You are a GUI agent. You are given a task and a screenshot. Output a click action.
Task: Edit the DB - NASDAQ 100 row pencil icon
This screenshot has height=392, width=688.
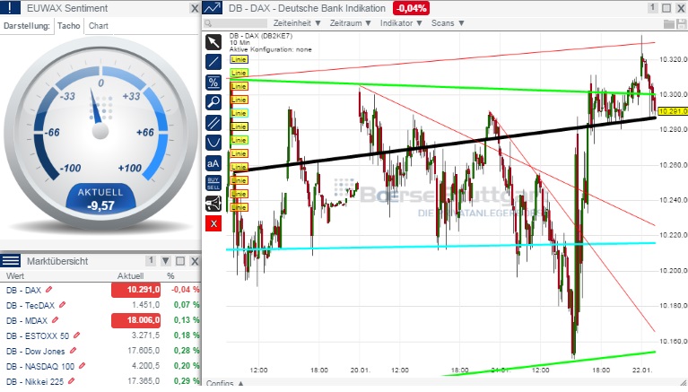point(82,366)
